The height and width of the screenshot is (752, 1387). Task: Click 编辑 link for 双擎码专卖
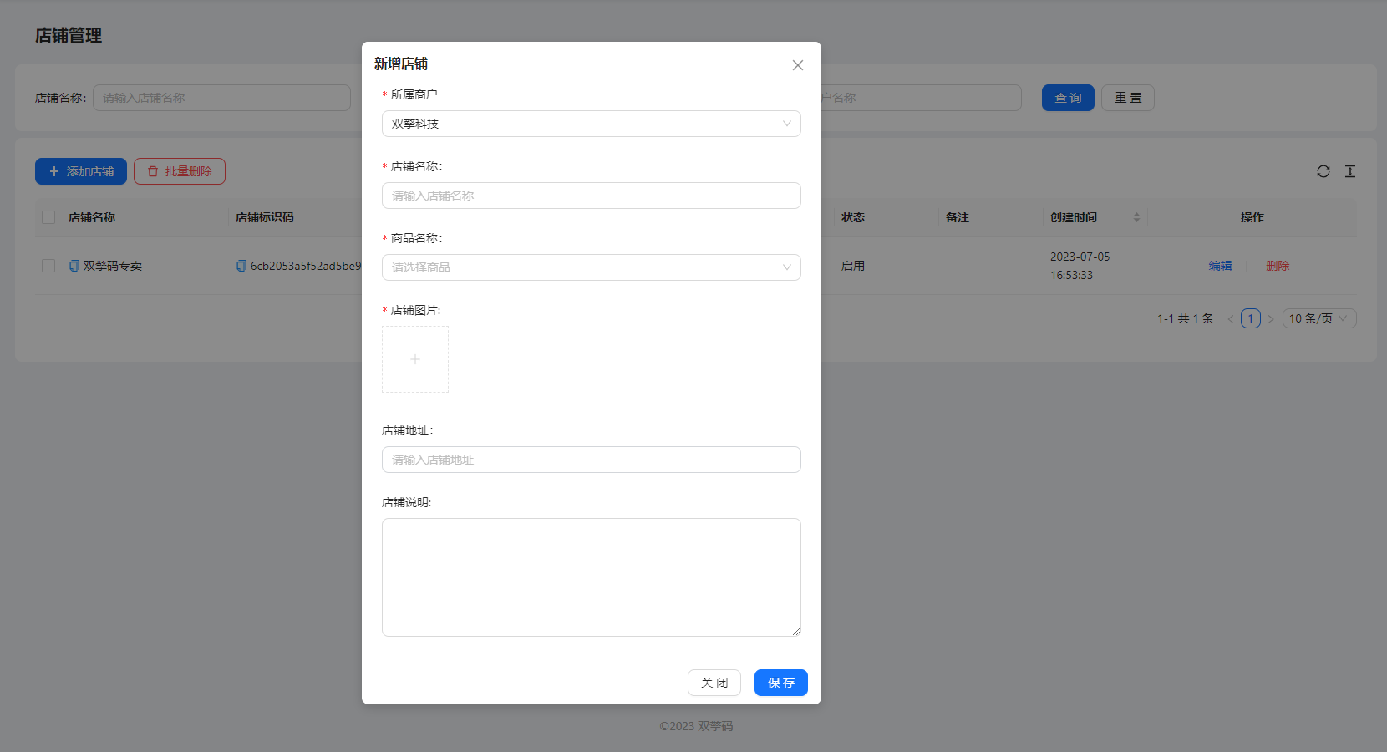(x=1220, y=266)
